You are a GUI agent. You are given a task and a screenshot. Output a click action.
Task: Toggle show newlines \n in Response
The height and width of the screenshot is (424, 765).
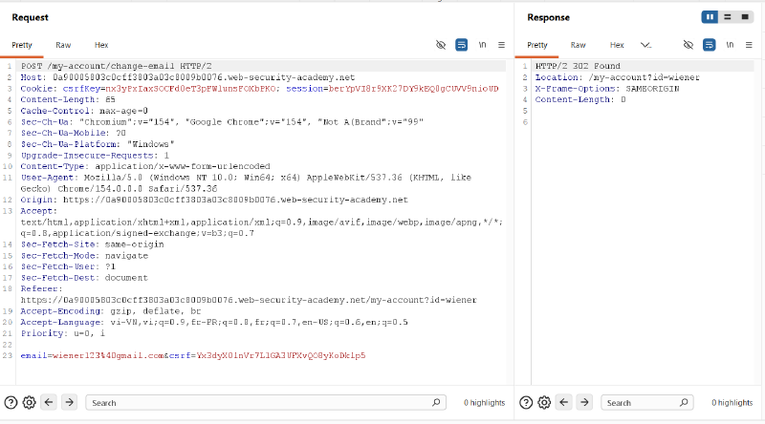[730, 45]
